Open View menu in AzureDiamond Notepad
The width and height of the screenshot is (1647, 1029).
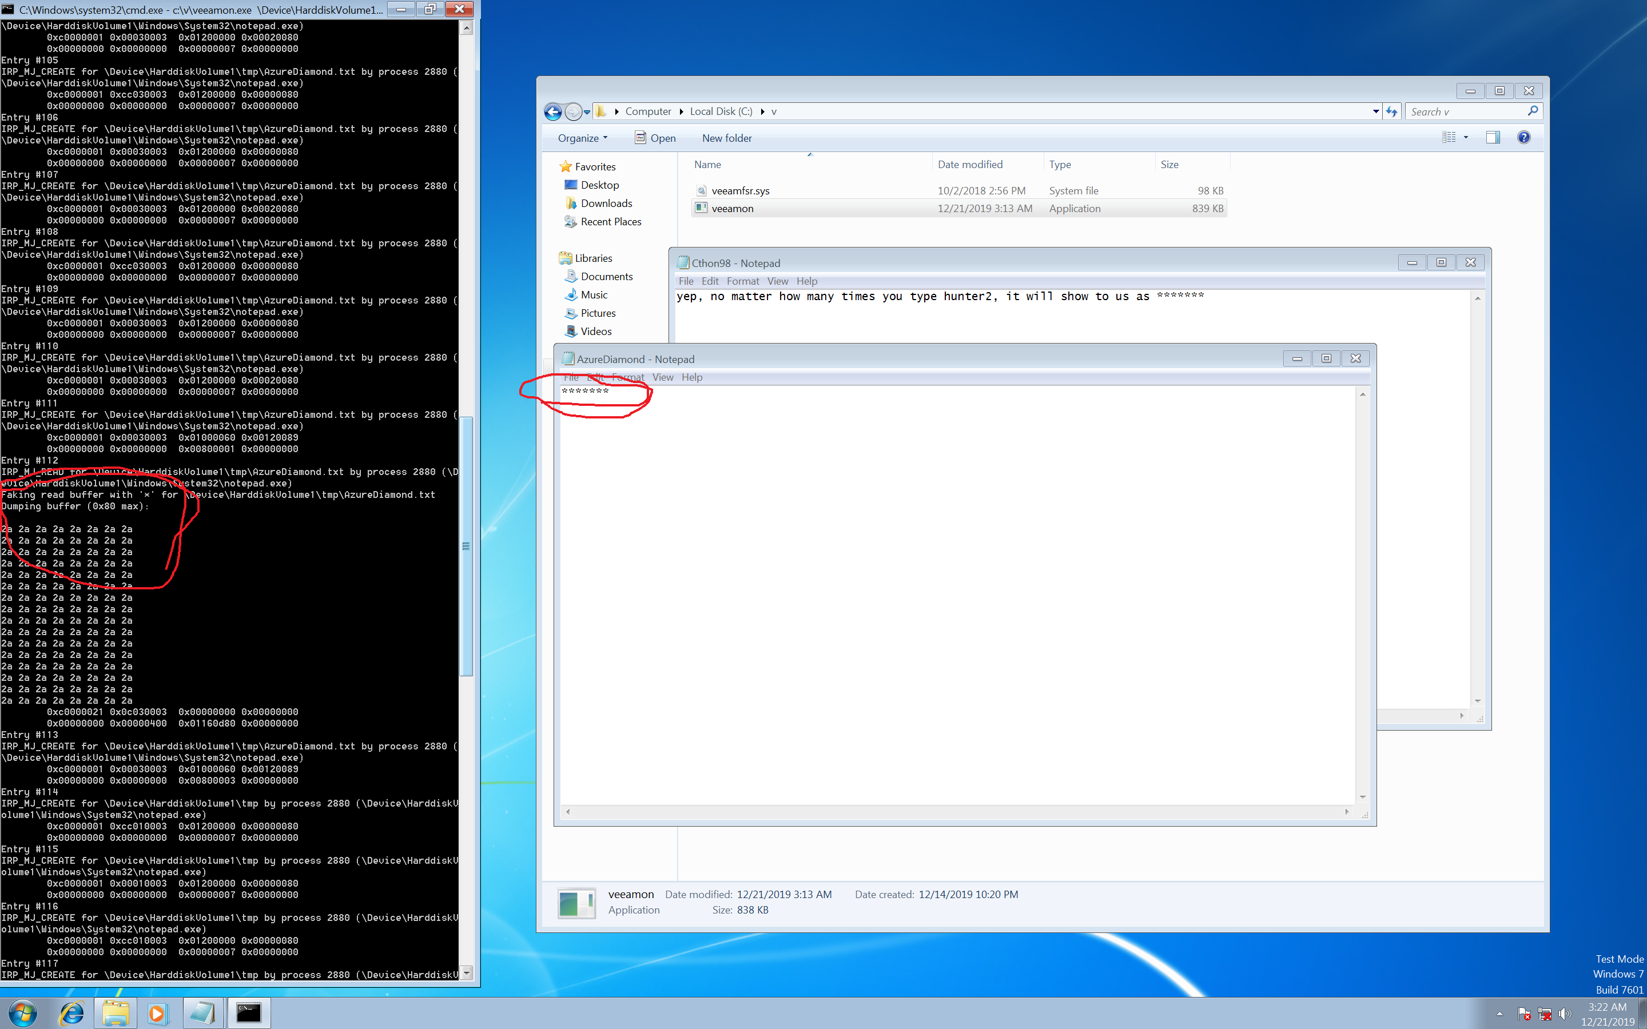(662, 377)
